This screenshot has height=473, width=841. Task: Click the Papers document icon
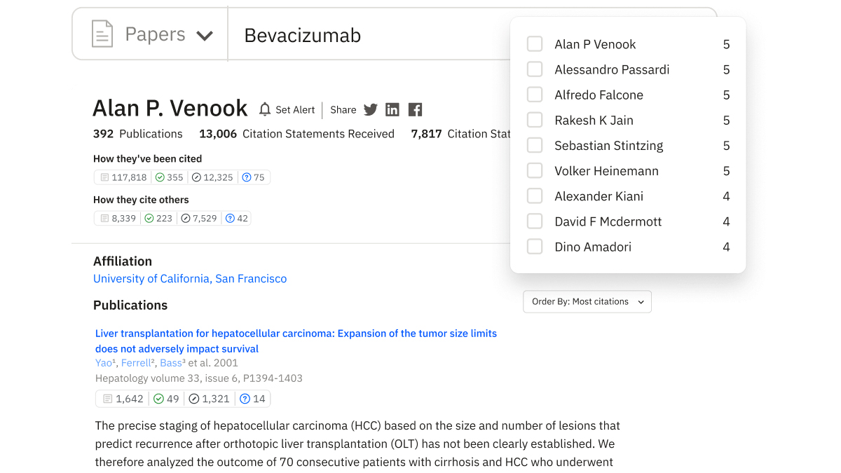pos(102,34)
